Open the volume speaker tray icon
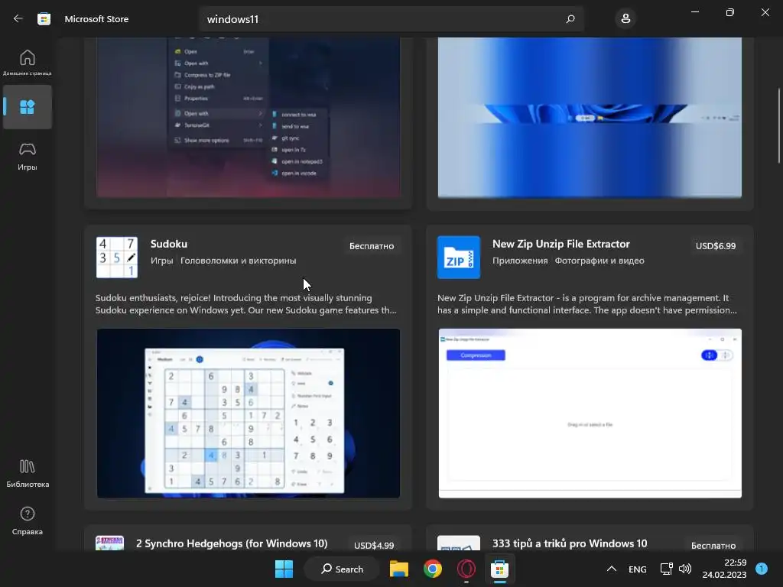This screenshot has width=783, height=587. [685, 569]
